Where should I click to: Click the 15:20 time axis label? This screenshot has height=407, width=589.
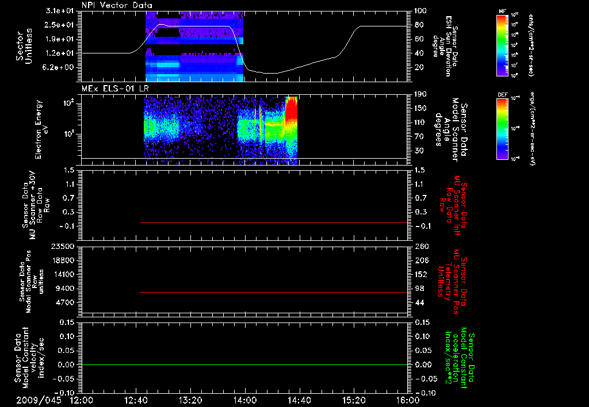pos(354,400)
